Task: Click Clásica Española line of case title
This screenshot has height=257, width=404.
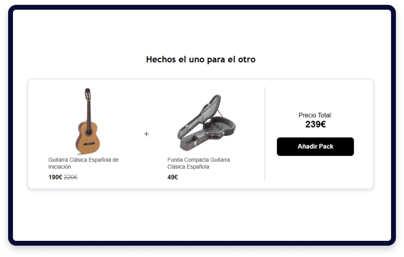Action: [188, 167]
